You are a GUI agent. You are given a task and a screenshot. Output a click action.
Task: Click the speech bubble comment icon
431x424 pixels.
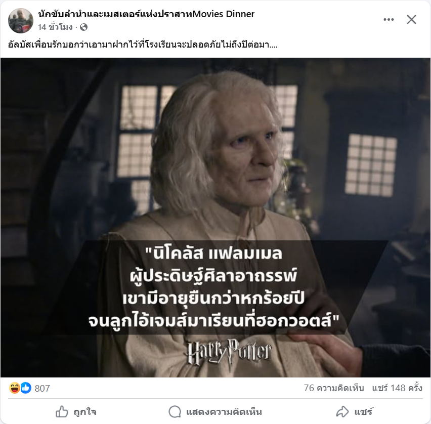click(x=175, y=412)
